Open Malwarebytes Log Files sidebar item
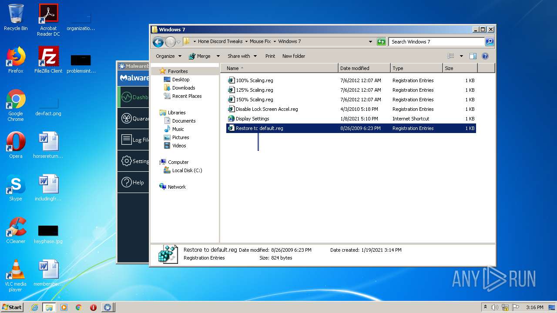Viewport: 557px width, 313px height. pyautogui.click(x=133, y=140)
